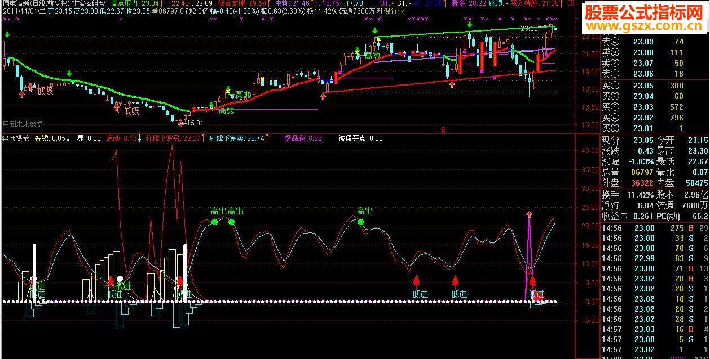This screenshot has height=359, width=710.
Task: Click the 19.50 label on the price axis
Action: point(589,71)
